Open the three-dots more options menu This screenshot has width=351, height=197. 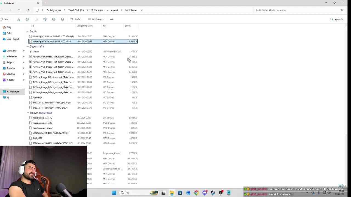111,19
